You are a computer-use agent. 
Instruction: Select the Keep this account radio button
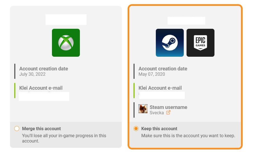[136, 129]
